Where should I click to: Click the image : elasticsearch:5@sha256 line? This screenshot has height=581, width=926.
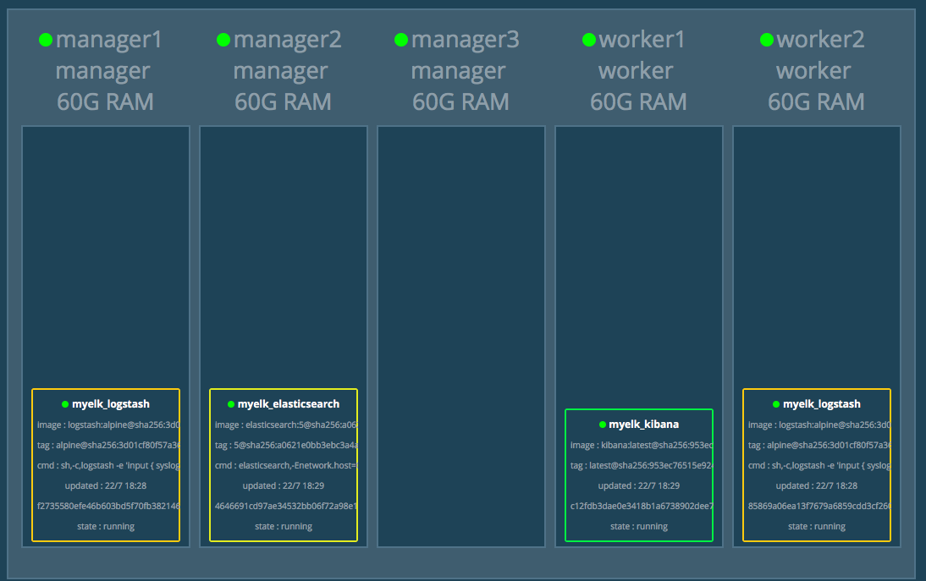click(x=286, y=425)
